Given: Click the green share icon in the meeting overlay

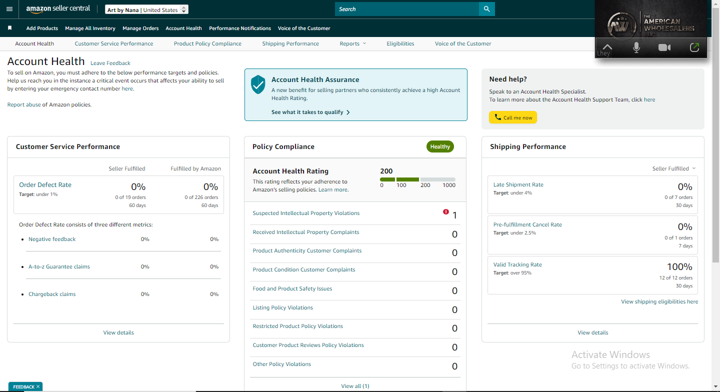Looking at the screenshot, I should pyautogui.click(x=694, y=47).
